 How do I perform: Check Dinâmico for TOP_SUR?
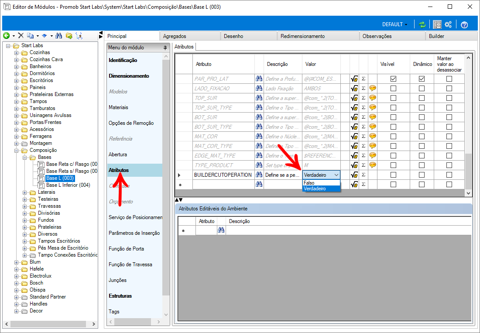tap(422, 98)
